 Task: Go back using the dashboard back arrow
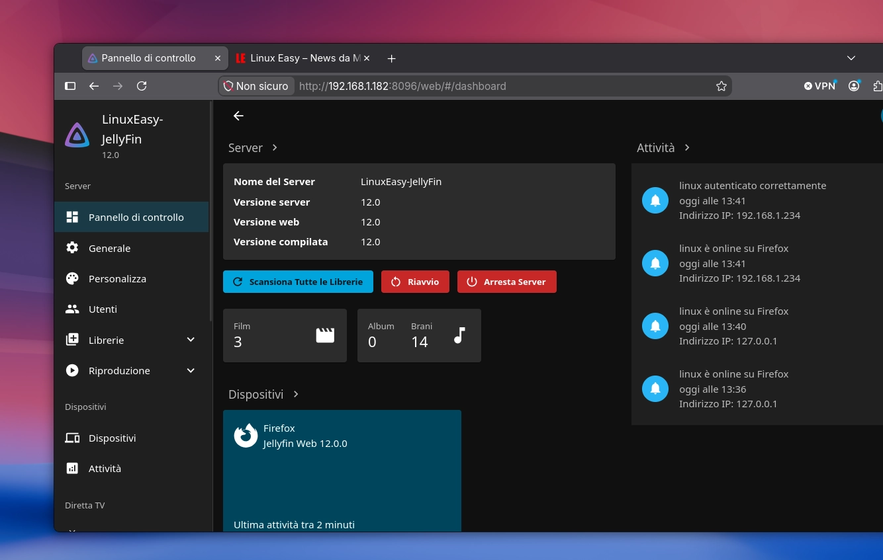[238, 116]
